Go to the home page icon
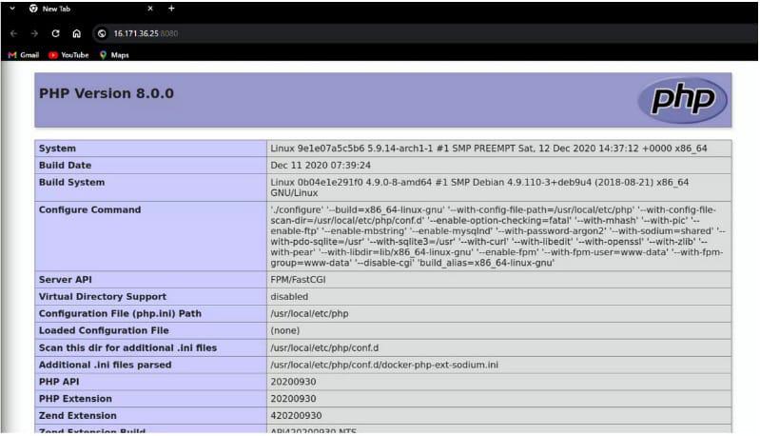This screenshot has height=436, width=760. 77,33
